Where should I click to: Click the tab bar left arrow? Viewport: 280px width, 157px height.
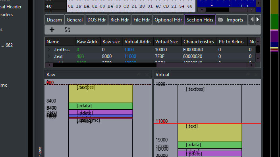point(252,19)
